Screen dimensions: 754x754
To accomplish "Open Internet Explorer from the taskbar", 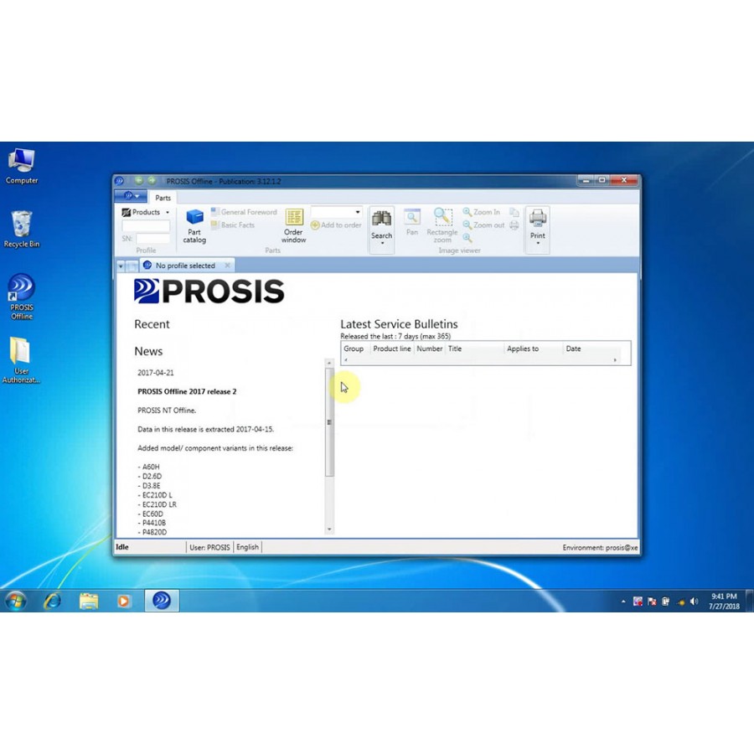I will pos(52,601).
